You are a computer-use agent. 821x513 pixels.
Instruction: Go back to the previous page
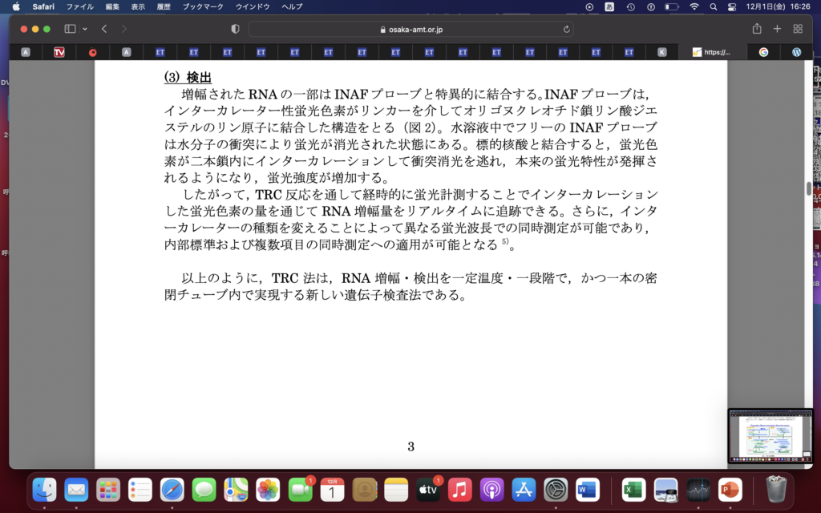point(104,29)
